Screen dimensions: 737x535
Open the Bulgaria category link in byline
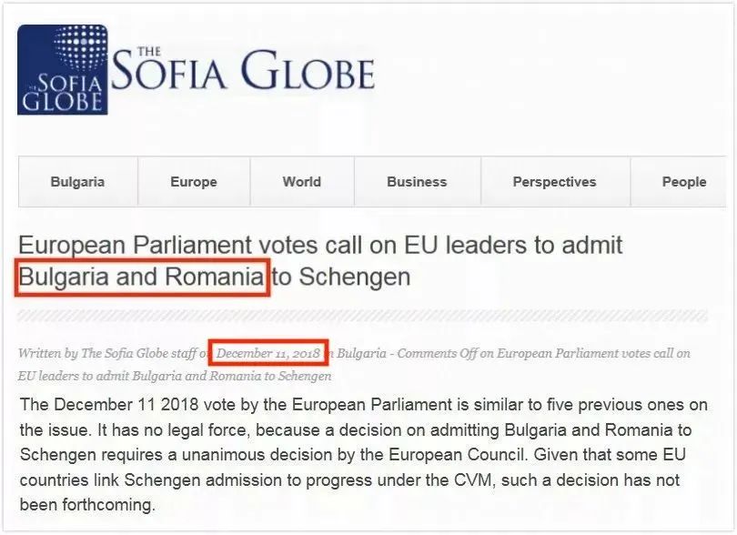(x=361, y=353)
